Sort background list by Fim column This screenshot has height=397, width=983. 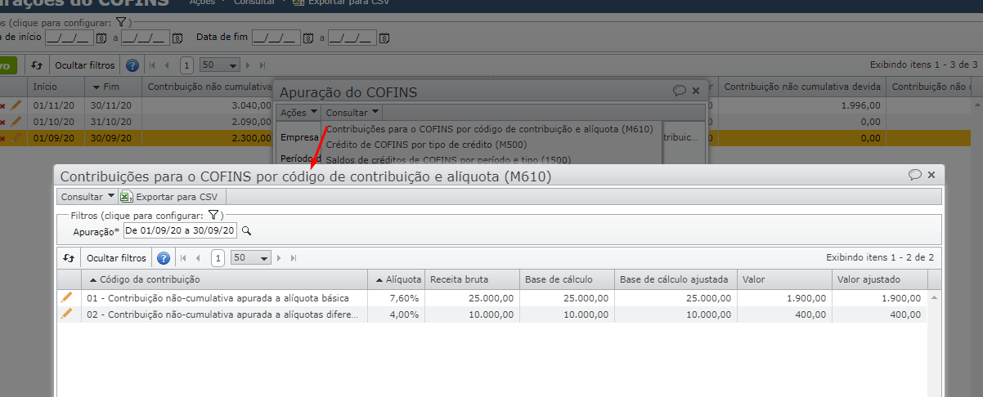pyautogui.click(x=112, y=86)
